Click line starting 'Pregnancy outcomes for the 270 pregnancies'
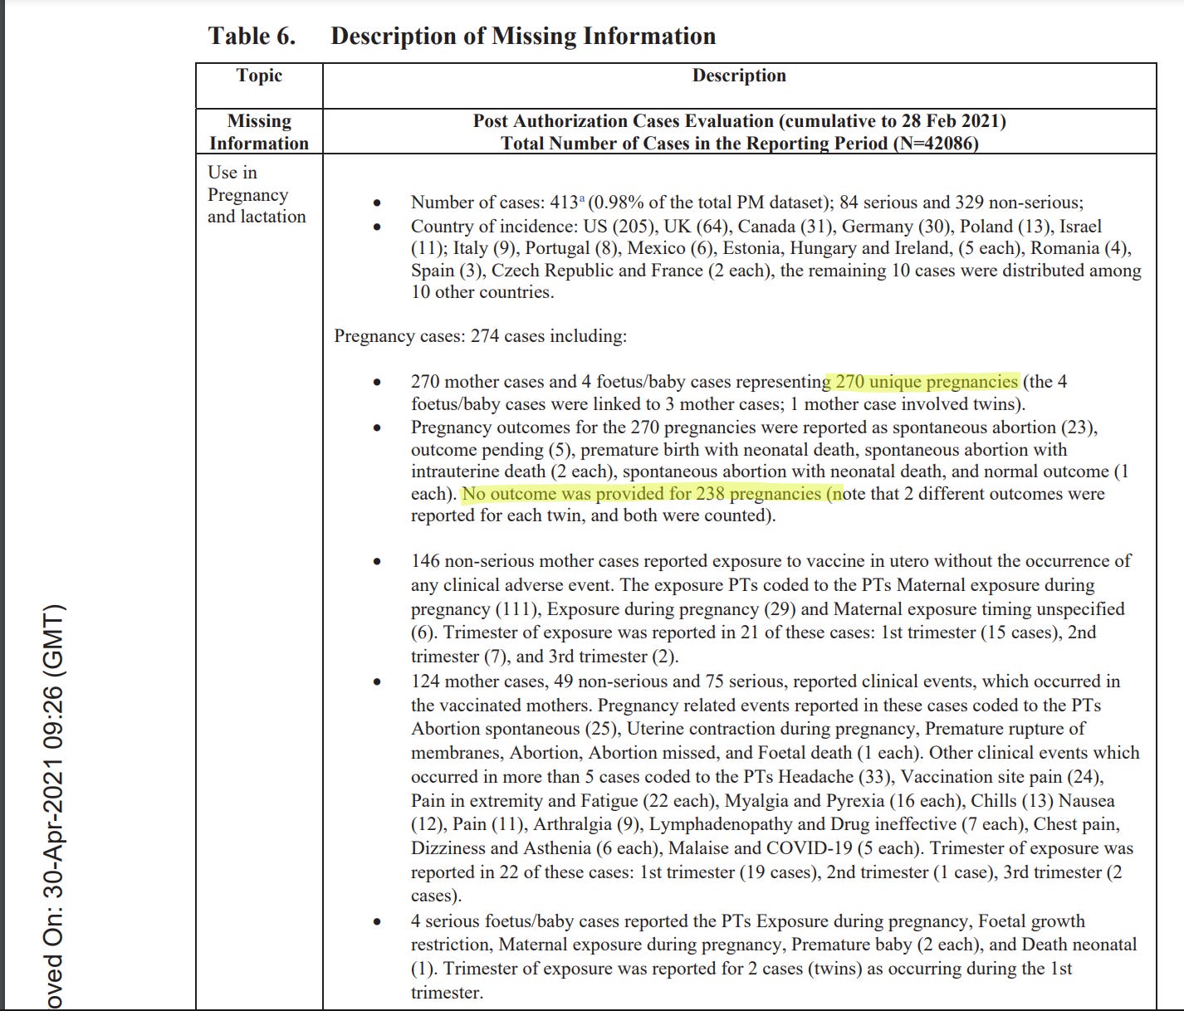This screenshot has height=1011, width=1184. (754, 427)
